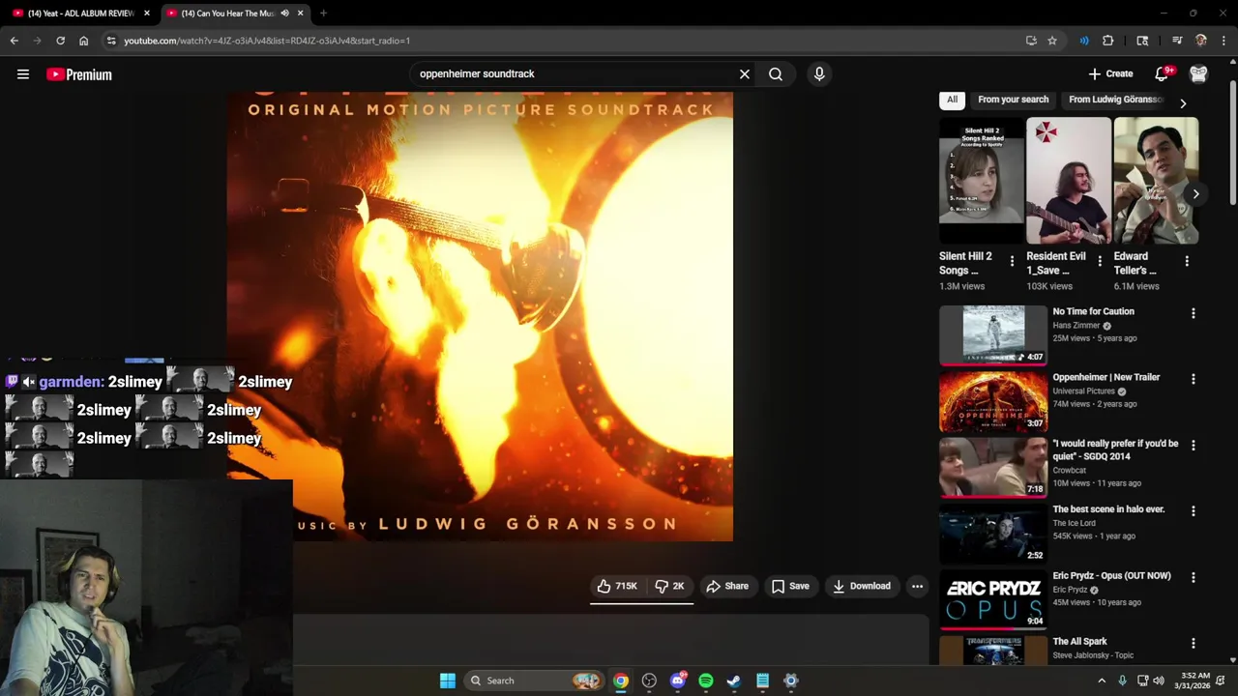Clear the search box with the X
Viewport: 1238px width, 696px height.
click(745, 74)
